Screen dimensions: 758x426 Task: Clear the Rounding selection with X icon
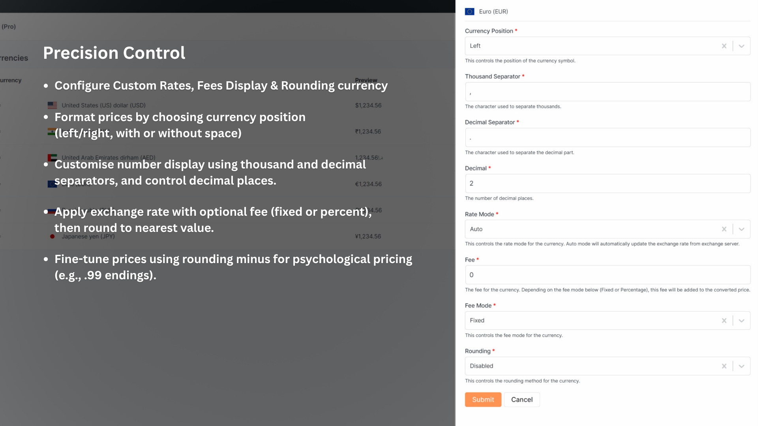coord(724,366)
